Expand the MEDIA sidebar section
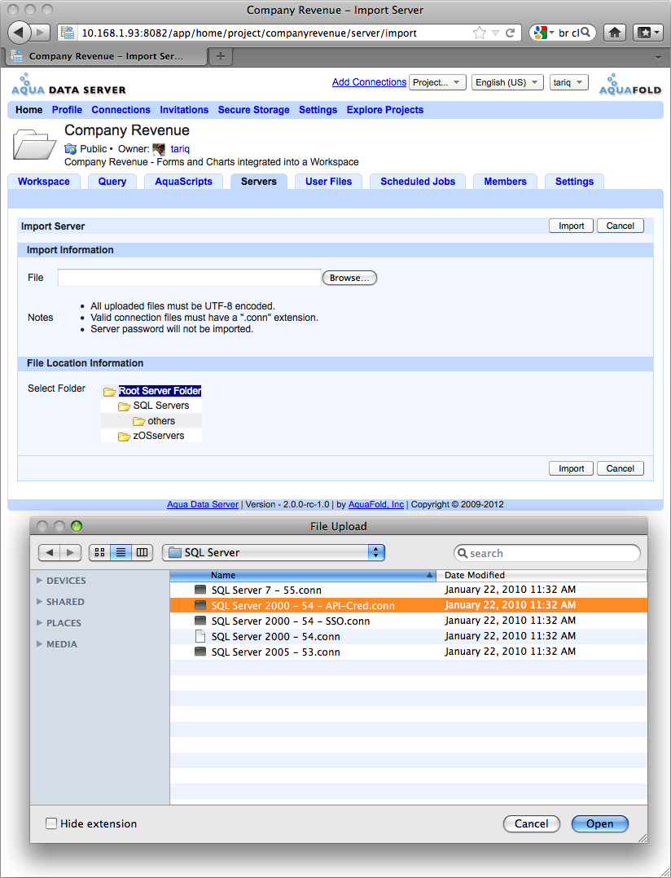 40,644
